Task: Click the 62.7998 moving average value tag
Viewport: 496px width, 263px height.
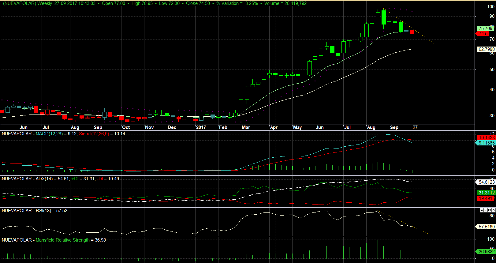Action: pyautogui.click(x=487, y=49)
